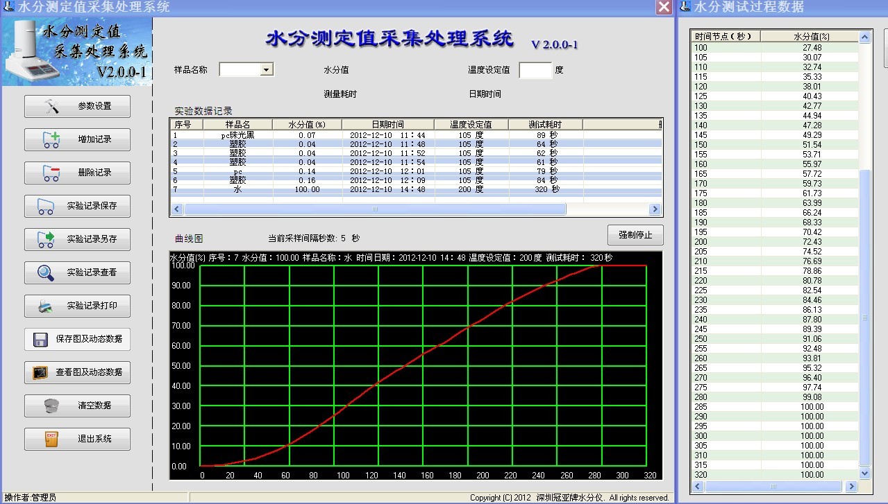The height and width of the screenshot is (504, 888).
Task: Click the hammer icon for 参数设置
Action: pyautogui.click(x=52, y=106)
